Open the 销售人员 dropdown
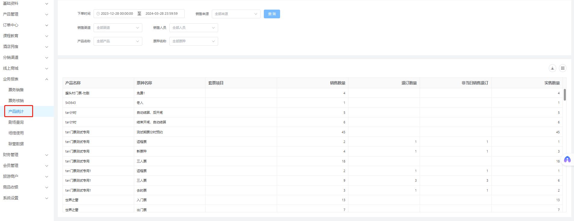 [193, 28]
